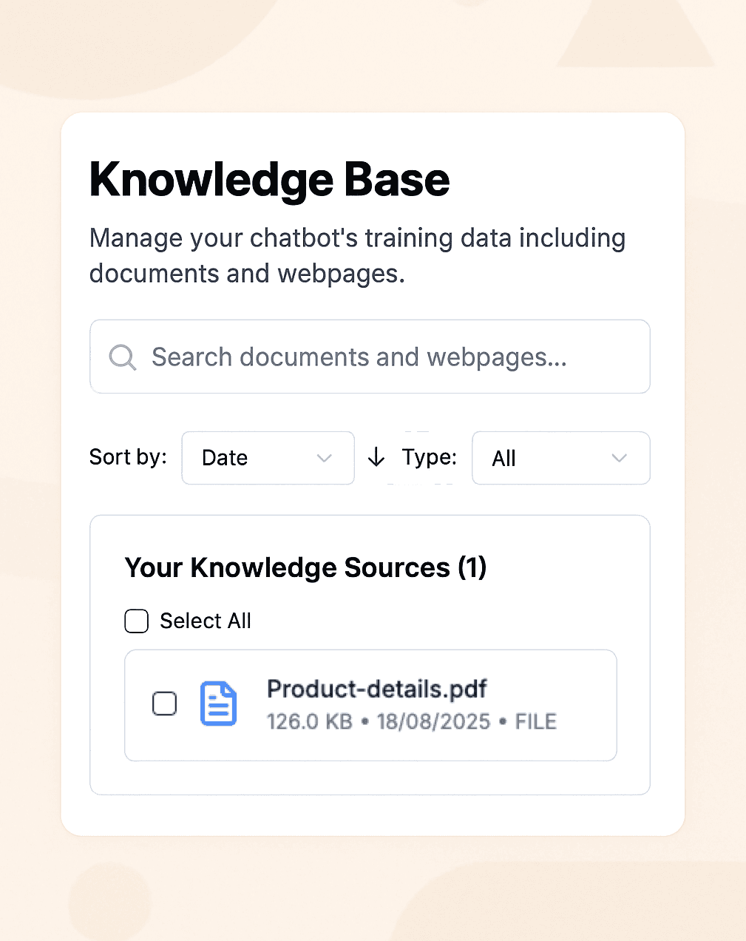
Task: Toggle the sort direction arrow
Action: 376,457
